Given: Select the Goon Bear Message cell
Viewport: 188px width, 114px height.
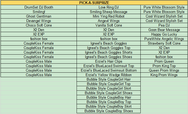Looking at the screenshot, I should click(164, 30).
